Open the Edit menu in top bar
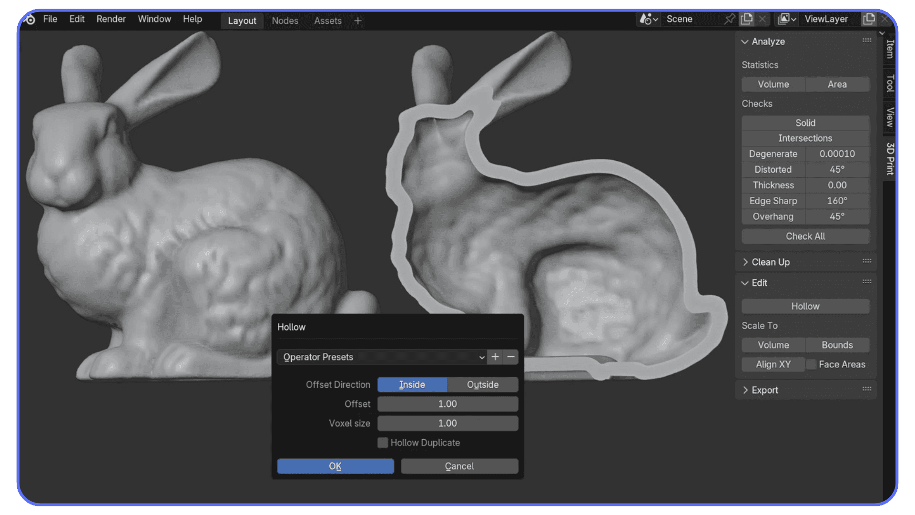The width and height of the screenshot is (915, 515). click(x=77, y=19)
